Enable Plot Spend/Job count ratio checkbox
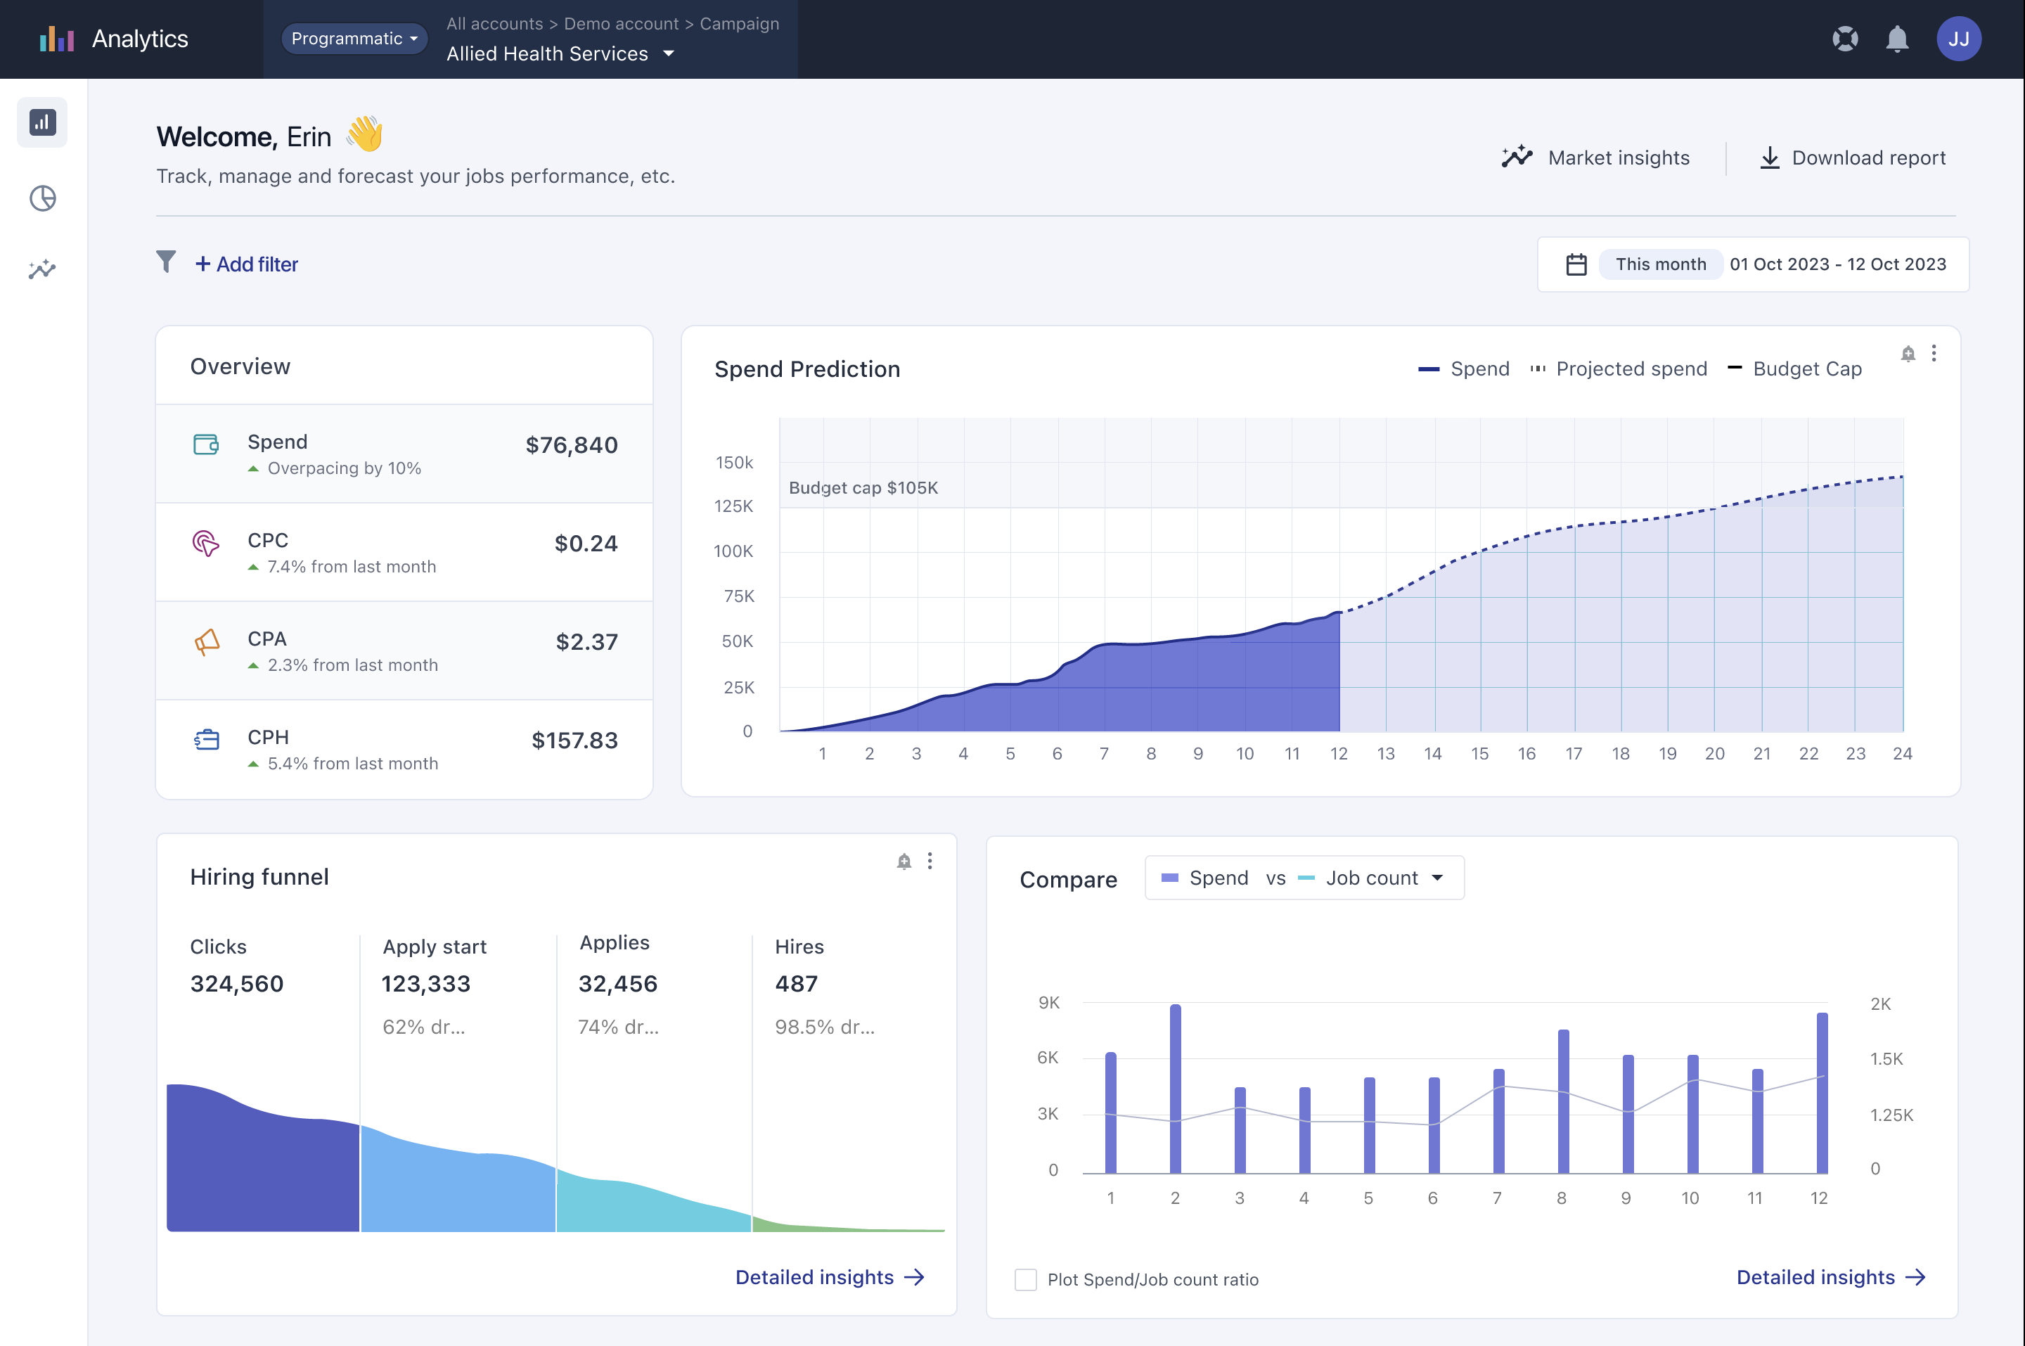The image size is (2025, 1346). click(x=1025, y=1279)
